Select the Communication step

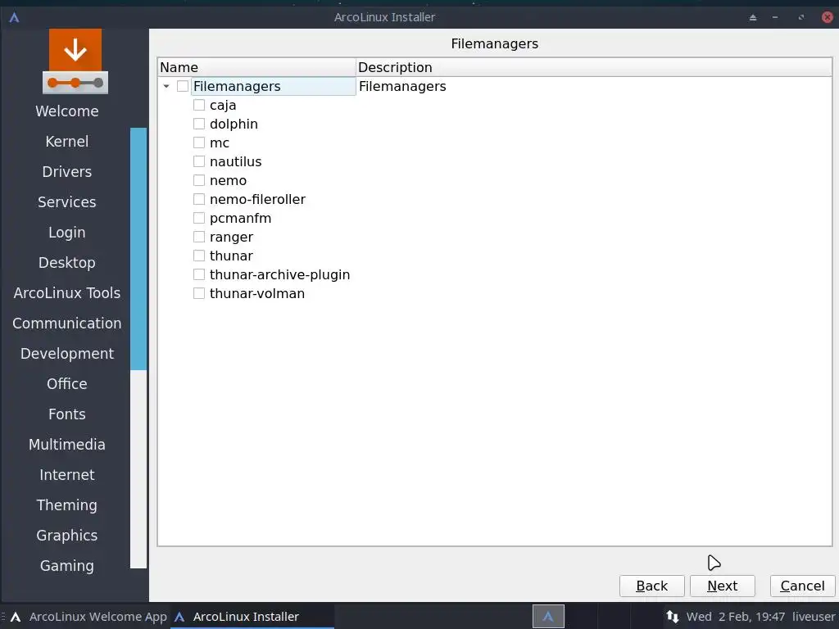click(67, 323)
